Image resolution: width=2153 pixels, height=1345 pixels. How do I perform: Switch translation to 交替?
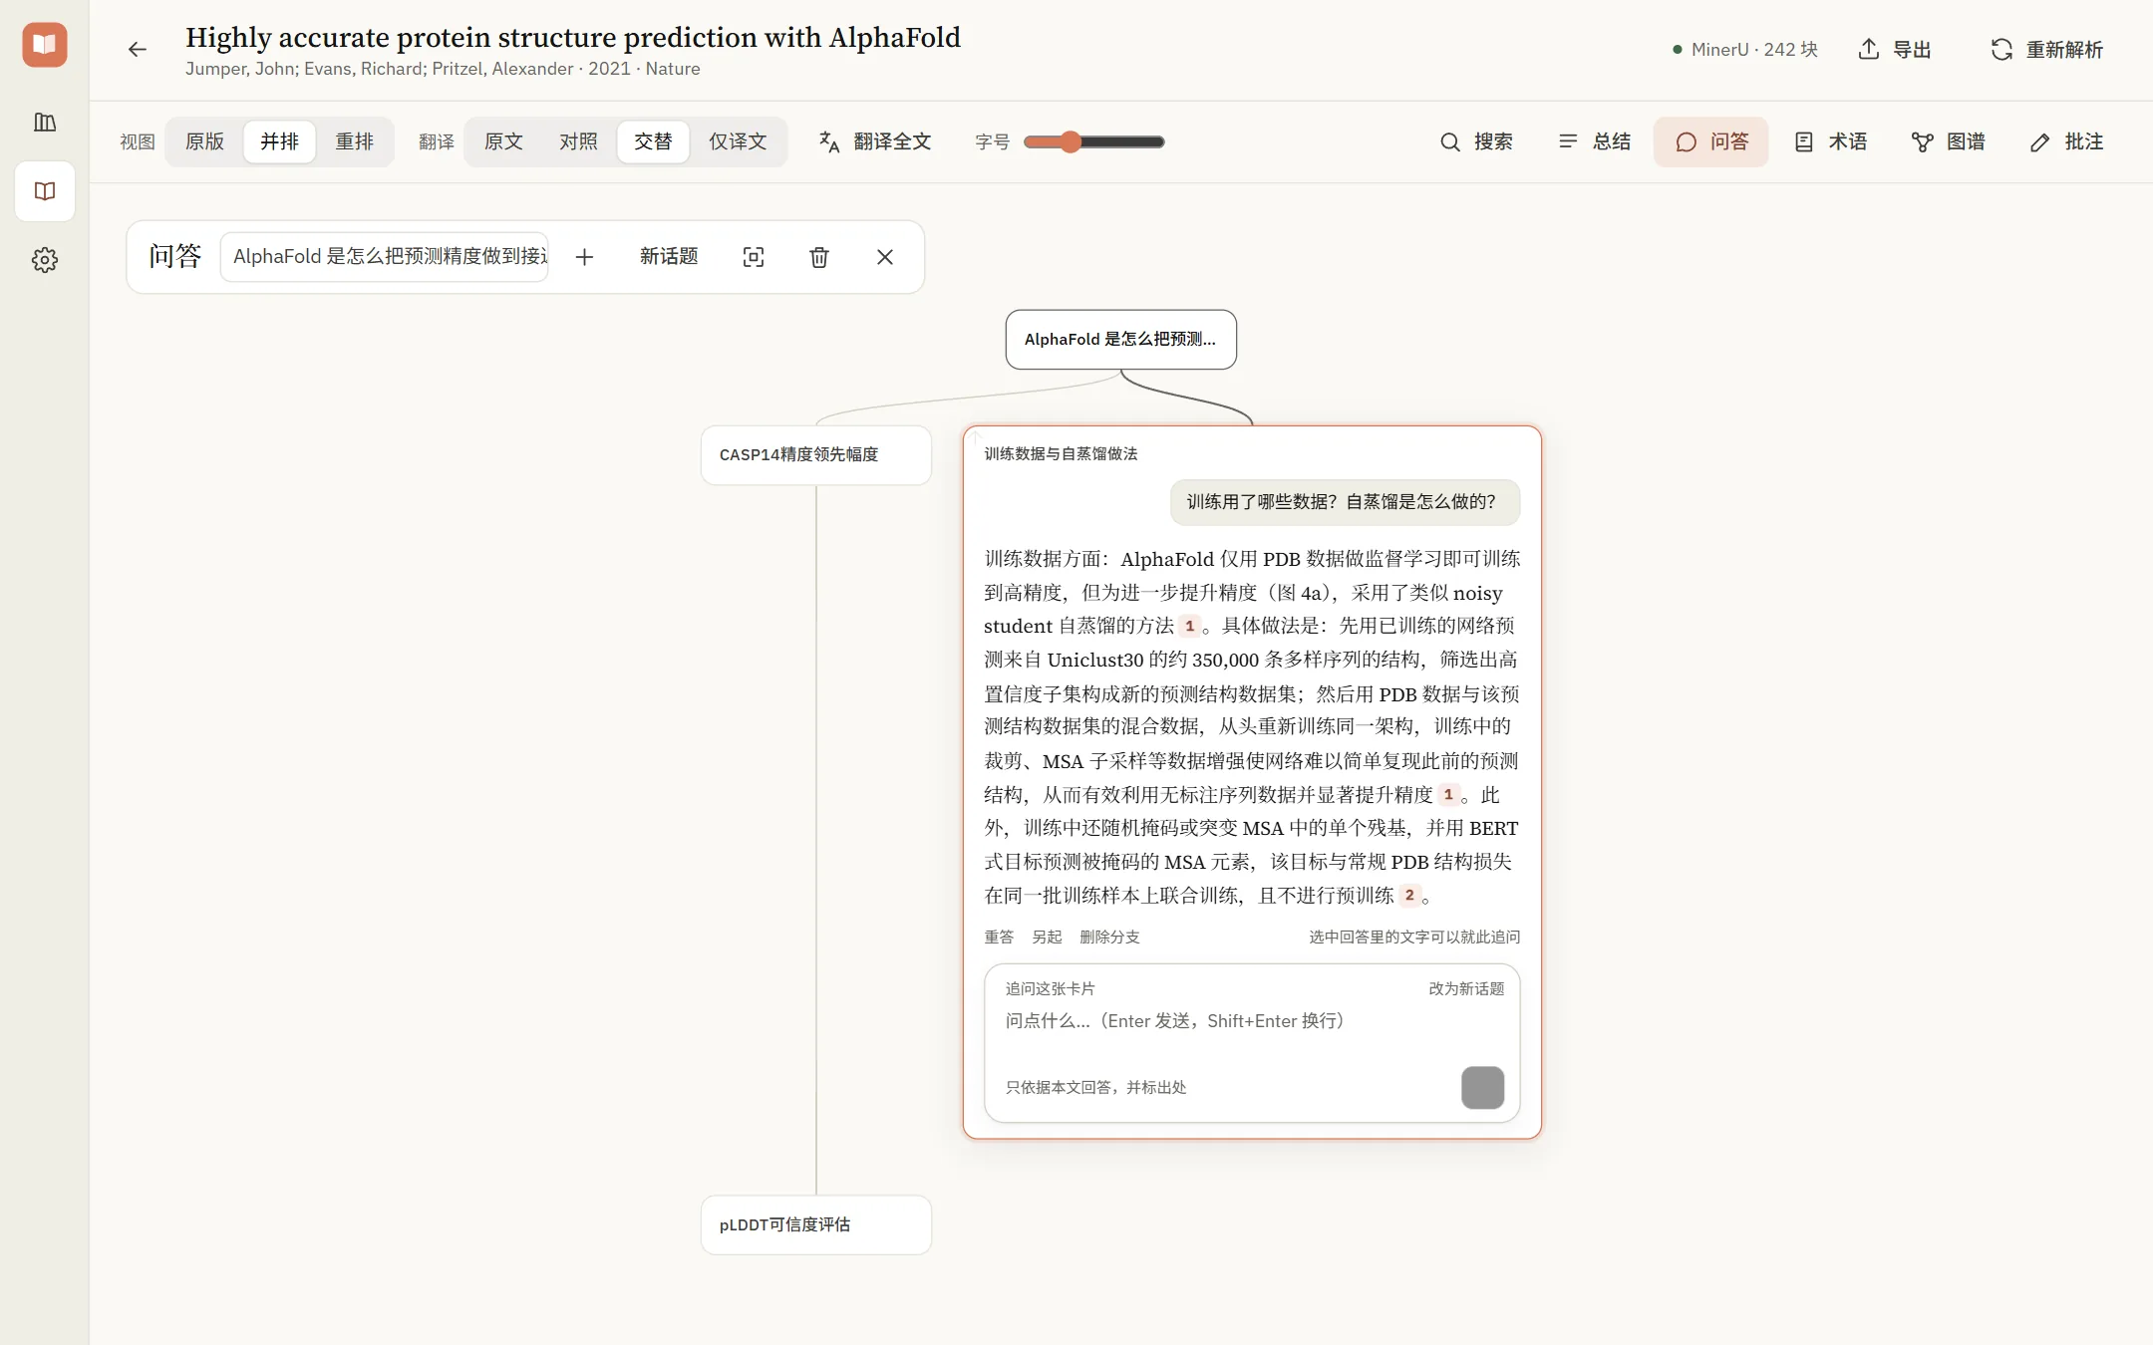point(653,141)
